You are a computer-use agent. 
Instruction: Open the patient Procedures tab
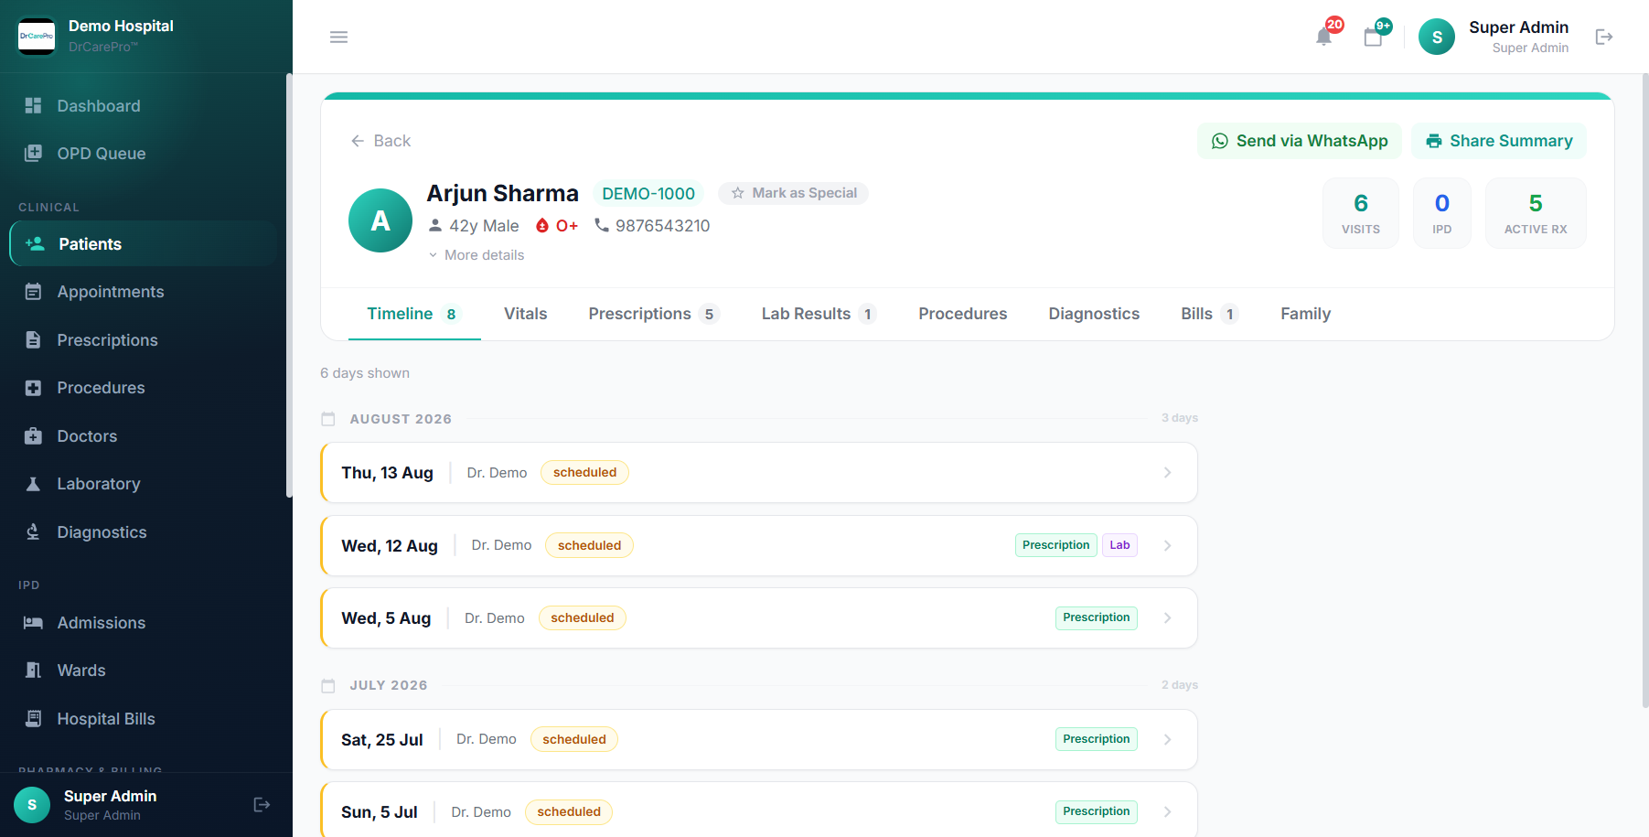click(x=962, y=314)
